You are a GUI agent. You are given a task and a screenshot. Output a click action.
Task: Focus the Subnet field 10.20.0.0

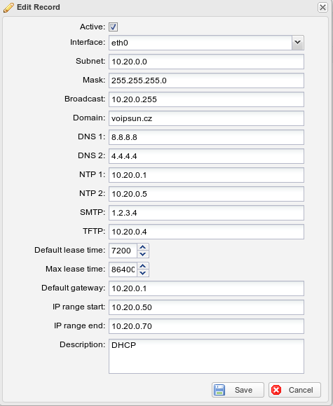coord(206,62)
